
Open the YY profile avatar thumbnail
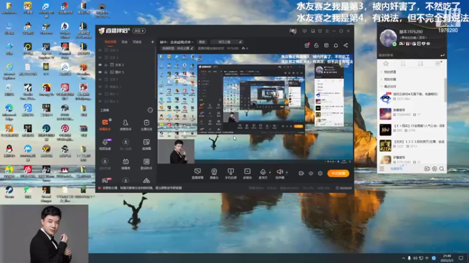click(x=388, y=38)
